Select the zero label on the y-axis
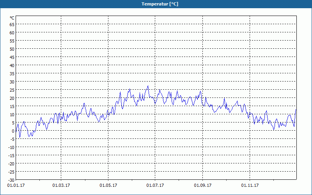 point(13,131)
